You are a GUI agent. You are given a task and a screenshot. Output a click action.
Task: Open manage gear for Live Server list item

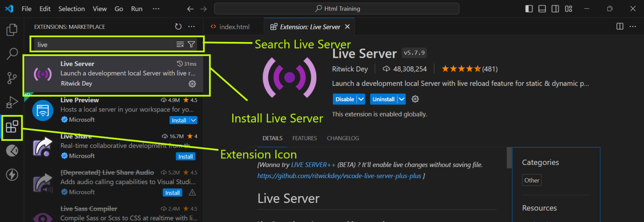click(x=192, y=84)
